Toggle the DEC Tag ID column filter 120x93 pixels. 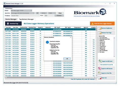(98, 45)
